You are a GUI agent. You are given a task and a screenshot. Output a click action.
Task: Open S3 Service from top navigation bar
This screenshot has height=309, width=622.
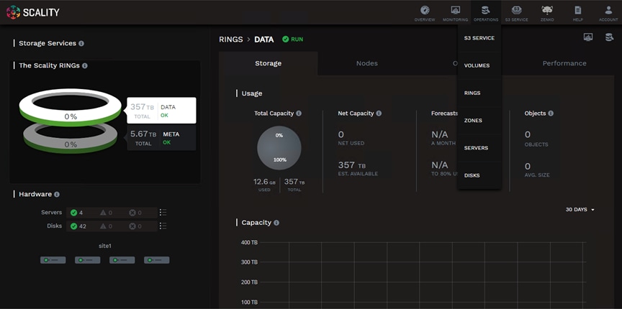point(516,13)
